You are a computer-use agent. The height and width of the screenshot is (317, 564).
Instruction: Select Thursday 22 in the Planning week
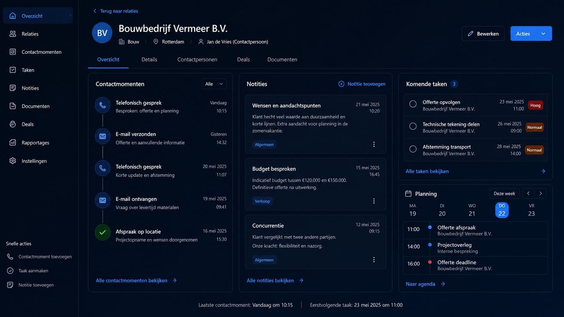tap(502, 210)
